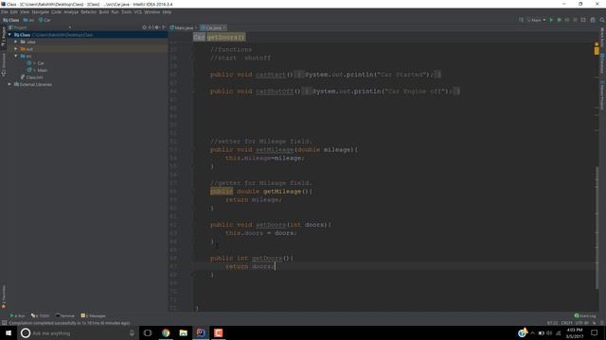Open Favorites tool window on left edge
This screenshot has height=340, width=606.
(4, 297)
